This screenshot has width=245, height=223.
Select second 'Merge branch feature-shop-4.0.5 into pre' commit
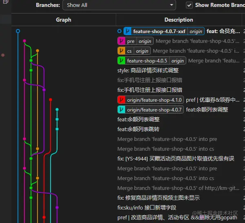[167, 169]
